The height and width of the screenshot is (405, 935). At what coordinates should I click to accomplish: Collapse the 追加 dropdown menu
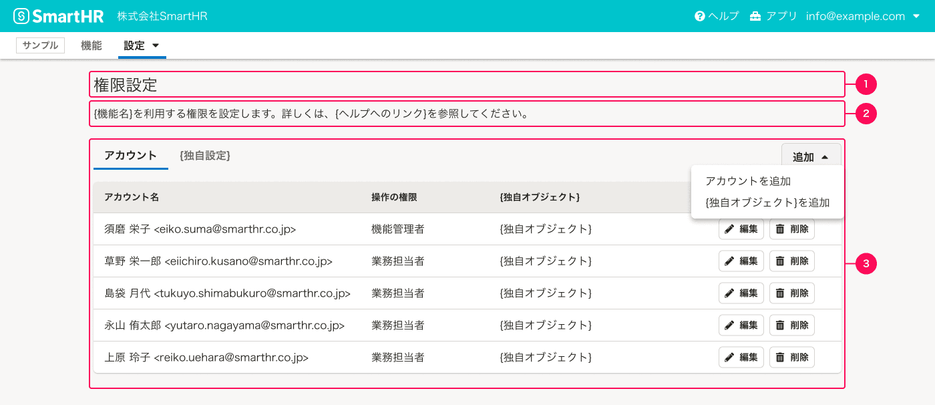(x=811, y=155)
